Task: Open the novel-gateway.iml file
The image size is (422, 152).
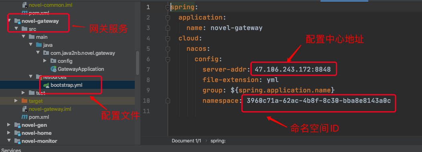Action: coord(50,109)
